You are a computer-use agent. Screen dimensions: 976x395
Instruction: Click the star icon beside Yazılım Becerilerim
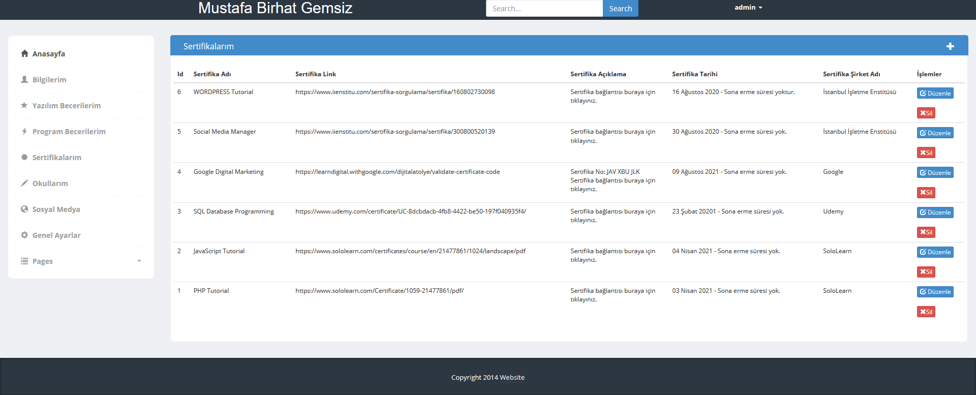pos(24,105)
